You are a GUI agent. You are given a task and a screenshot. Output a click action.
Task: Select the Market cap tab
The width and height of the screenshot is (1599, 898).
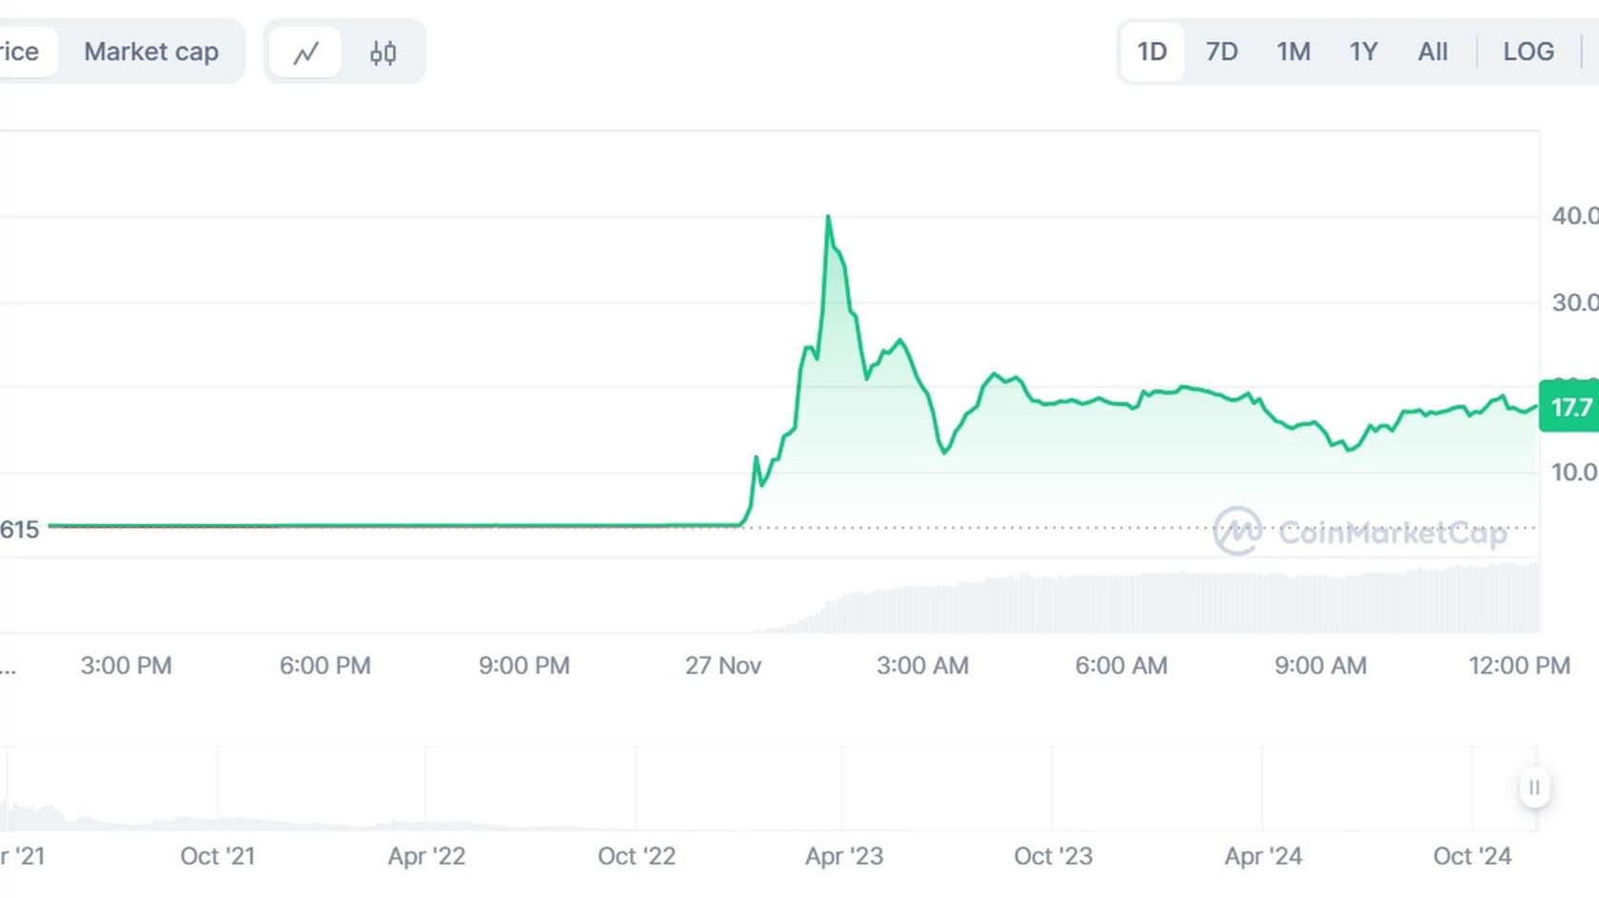point(151,51)
